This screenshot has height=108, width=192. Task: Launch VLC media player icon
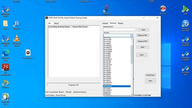coord(17,40)
